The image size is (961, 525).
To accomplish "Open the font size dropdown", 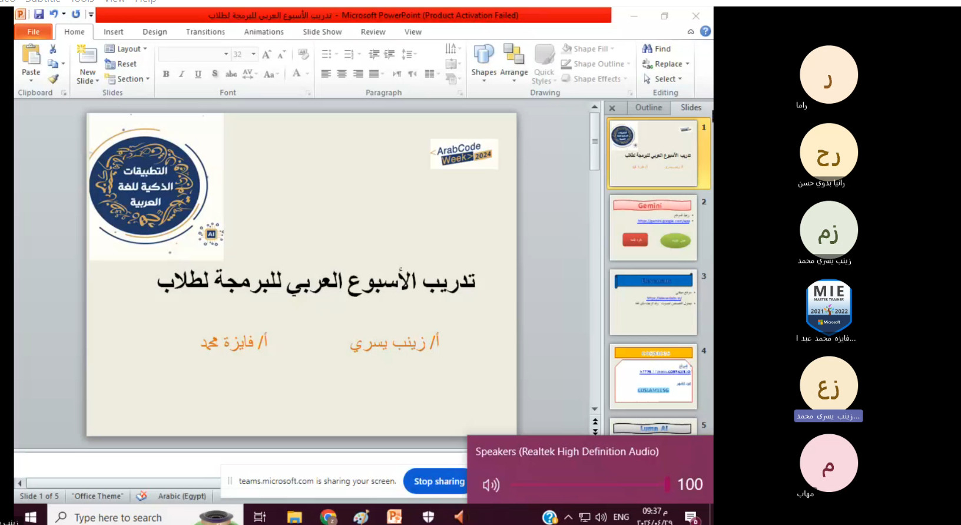I will coord(253,54).
